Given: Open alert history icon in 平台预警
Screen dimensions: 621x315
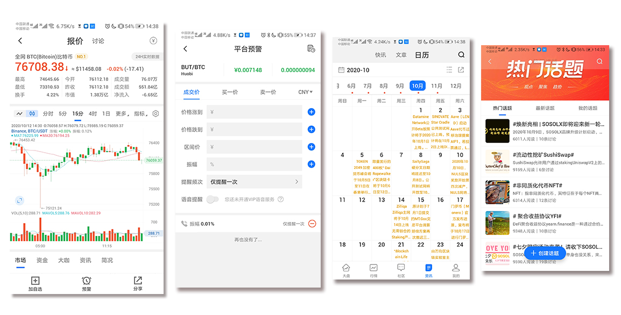Looking at the screenshot, I should 311,49.
